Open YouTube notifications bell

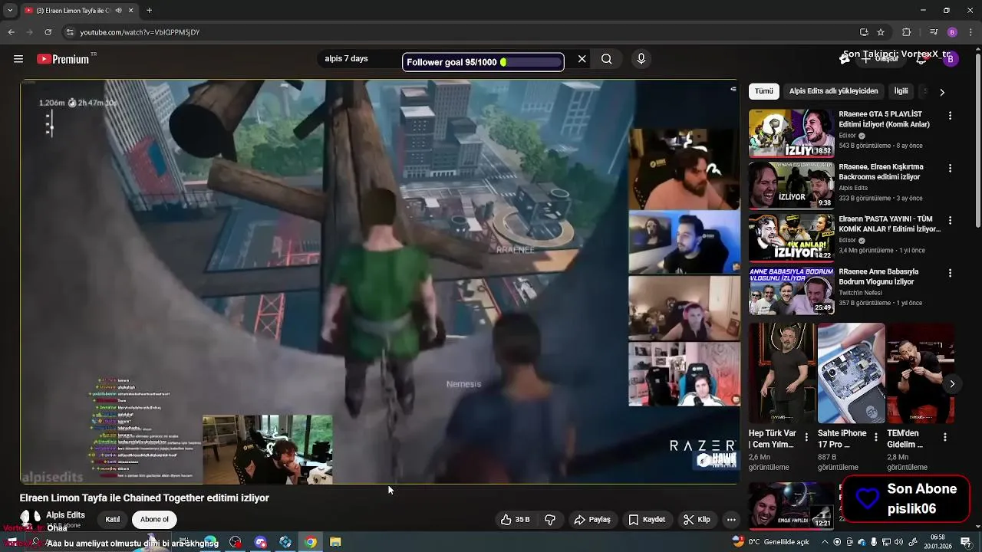[921, 59]
